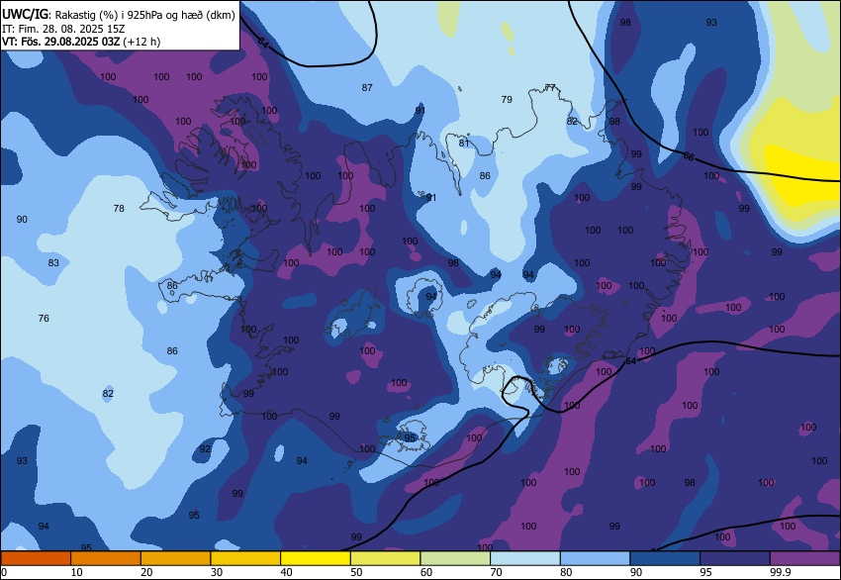This screenshot has height=580, width=841.
Task: Select the bright yellow 40–50 legend swatch
Action: click(x=316, y=558)
